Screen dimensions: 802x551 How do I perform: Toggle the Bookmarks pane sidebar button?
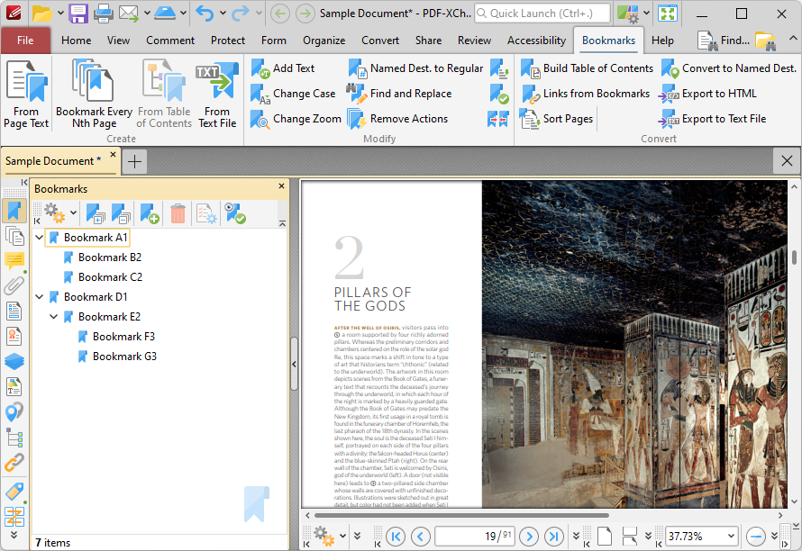coord(14,211)
